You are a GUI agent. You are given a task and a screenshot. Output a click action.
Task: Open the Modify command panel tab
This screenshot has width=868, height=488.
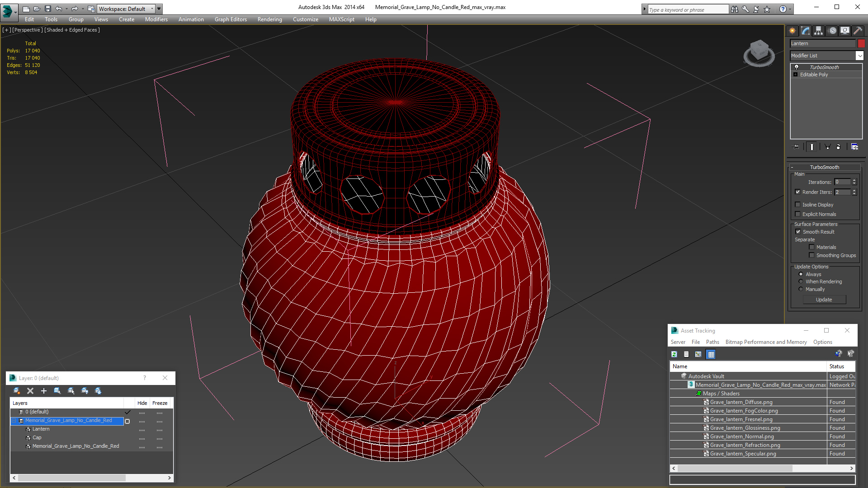(805, 31)
